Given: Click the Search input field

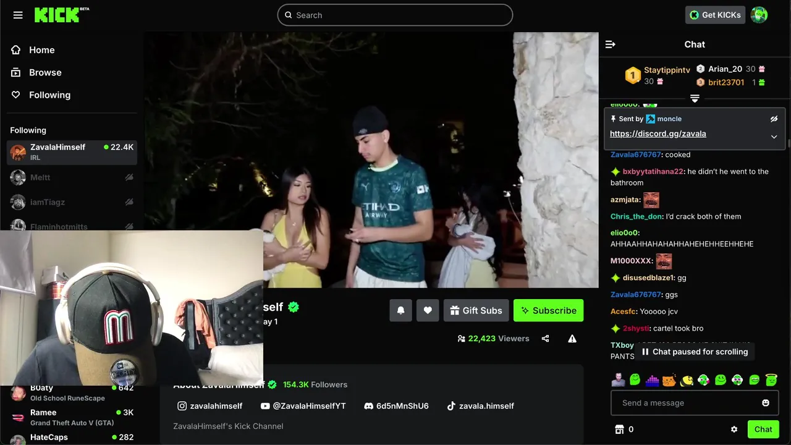Looking at the screenshot, I should [x=395, y=15].
